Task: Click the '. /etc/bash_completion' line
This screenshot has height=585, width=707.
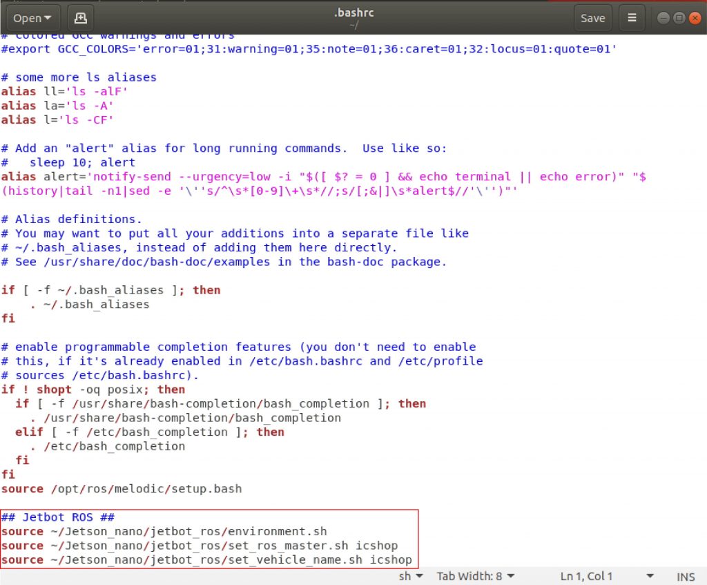Action: pyautogui.click(x=107, y=446)
